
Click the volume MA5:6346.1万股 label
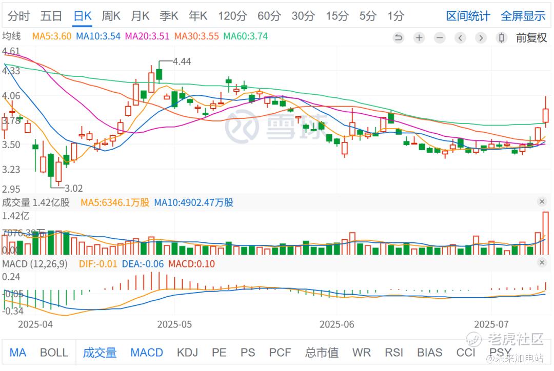[x=115, y=202]
